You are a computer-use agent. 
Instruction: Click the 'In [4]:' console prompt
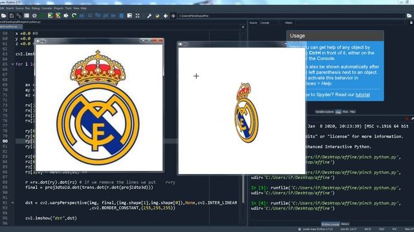click(260, 203)
